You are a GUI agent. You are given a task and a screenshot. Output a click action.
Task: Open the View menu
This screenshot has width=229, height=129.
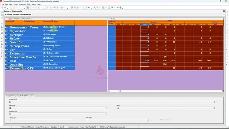pyautogui.click(x=11, y=4)
